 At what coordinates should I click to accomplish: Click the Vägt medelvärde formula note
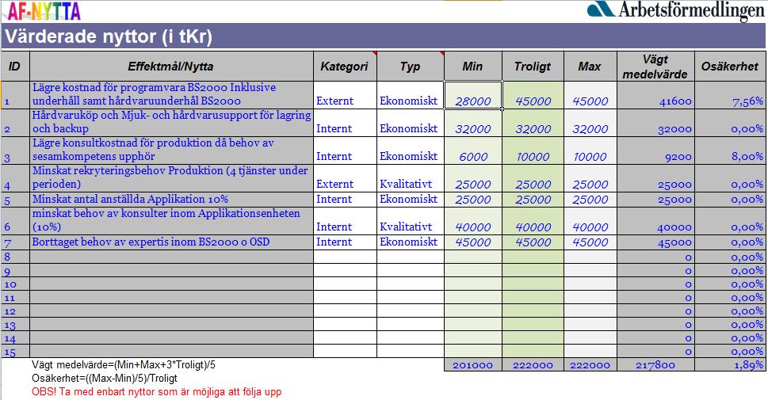pyautogui.click(x=124, y=364)
